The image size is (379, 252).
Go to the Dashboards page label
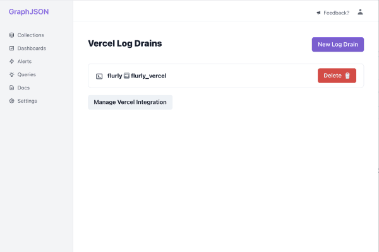(x=32, y=49)
